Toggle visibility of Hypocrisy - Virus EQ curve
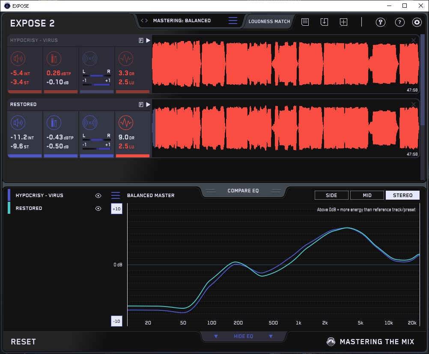Image resolution: width=429 pixels, height=354 pixels. (98, 195)
